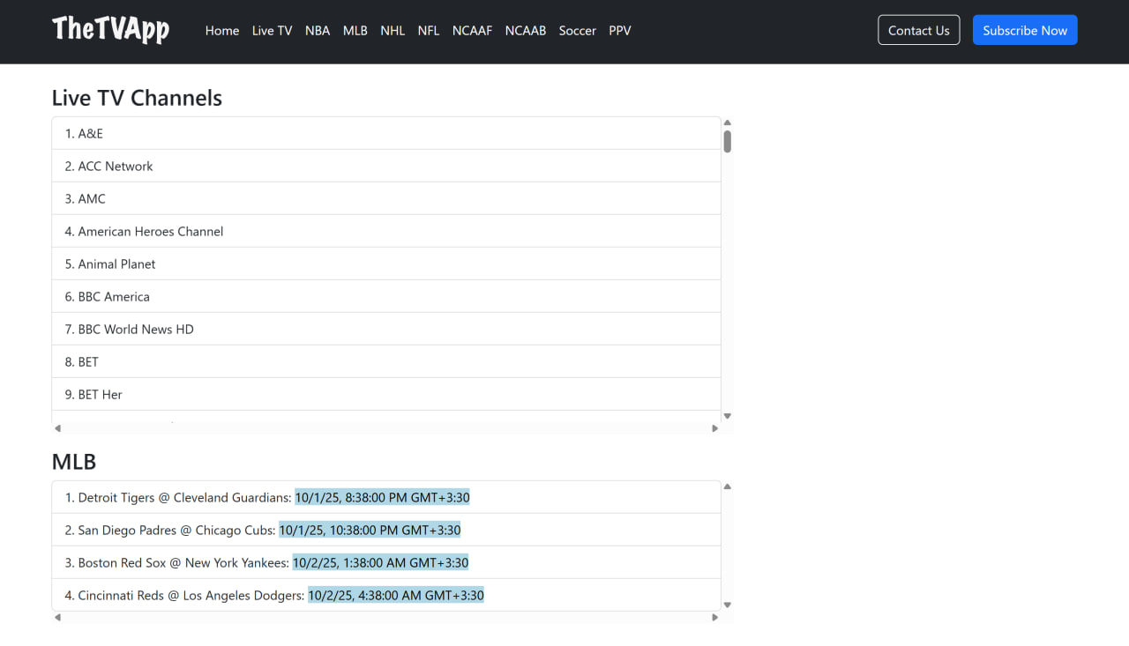Navigate to NCAAF in top menu
This screenshot has width=1129, height=646.
[472, 31]
